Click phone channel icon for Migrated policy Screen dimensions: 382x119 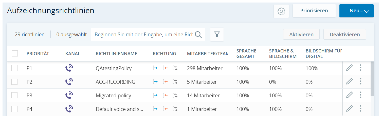pos(69,95)
